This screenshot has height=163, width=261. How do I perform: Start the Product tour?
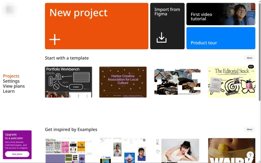221,38
